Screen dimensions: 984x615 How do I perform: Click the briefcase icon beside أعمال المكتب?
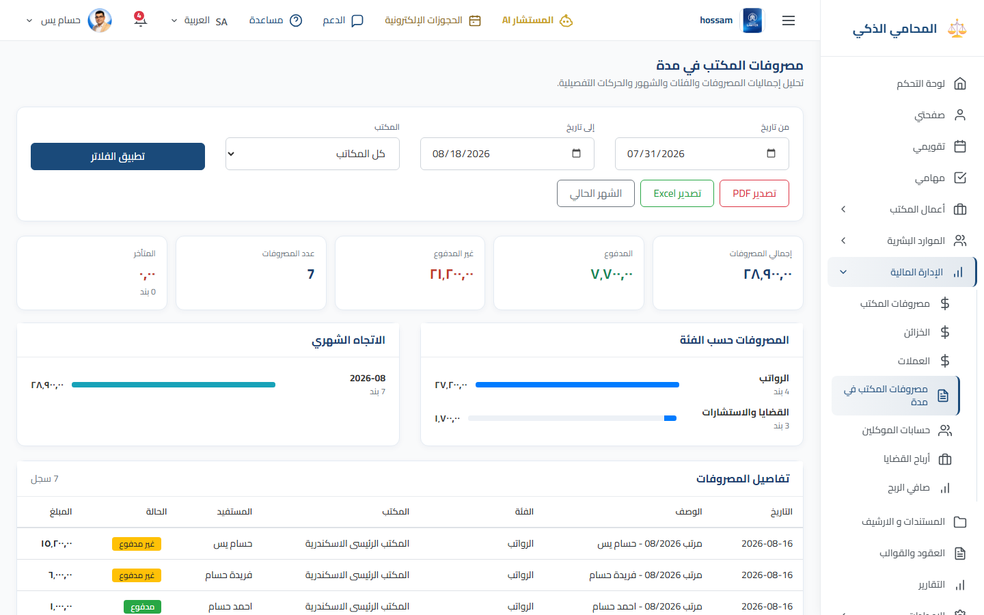[960, 209]
